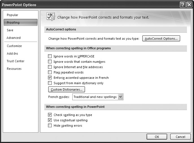Disable Check spelling as you type
This screenshot has width=194, height=143.
(50, 115)
